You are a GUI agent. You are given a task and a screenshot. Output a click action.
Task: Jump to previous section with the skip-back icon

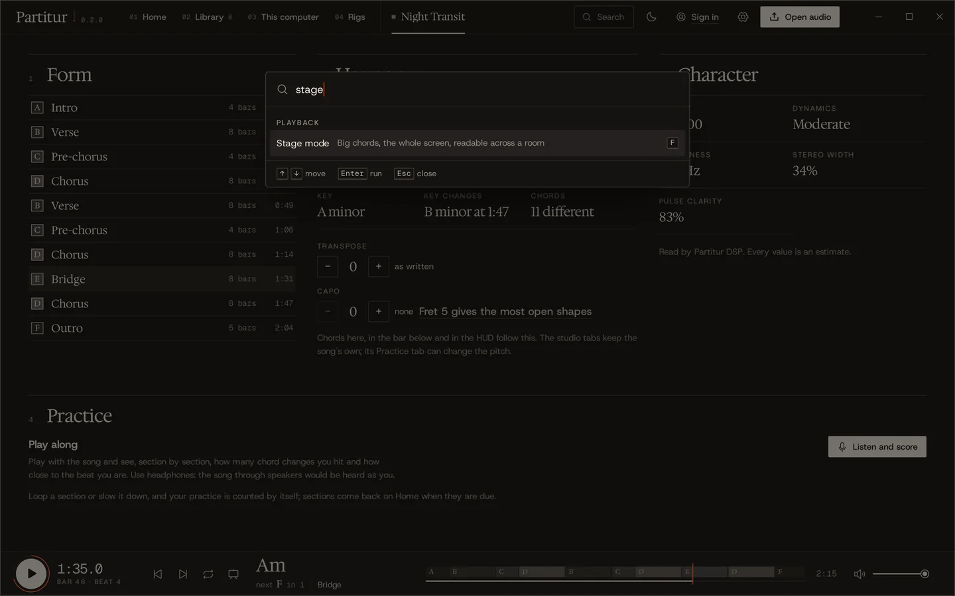158,574
